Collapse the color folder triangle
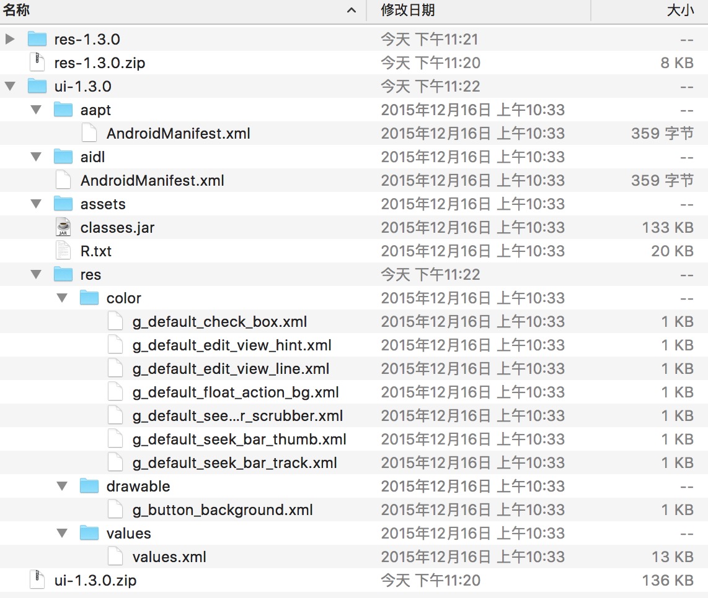The width and height of the screenshot is (708, 598). [x=63, y=298]
